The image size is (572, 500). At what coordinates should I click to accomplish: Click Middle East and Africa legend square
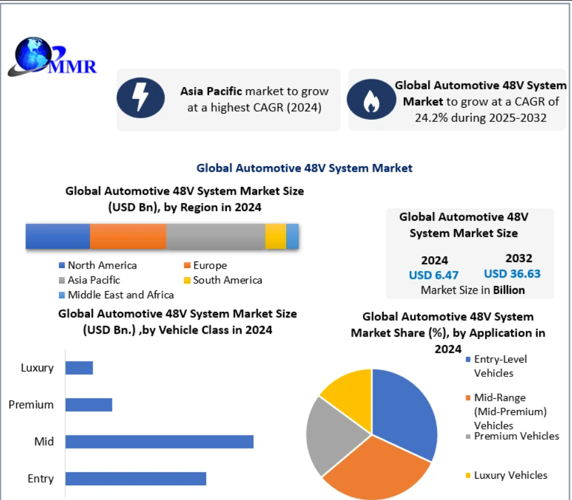[62, 295]
